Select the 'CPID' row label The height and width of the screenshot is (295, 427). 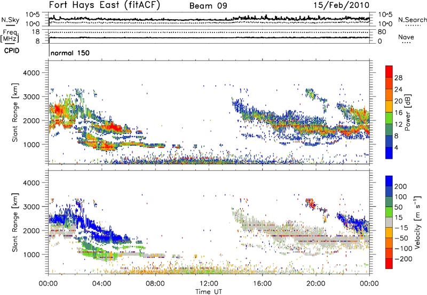12,51
